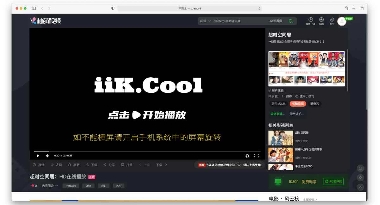Open 播放记录 watch history
This screenshot has height=205, width=380.
310,21
